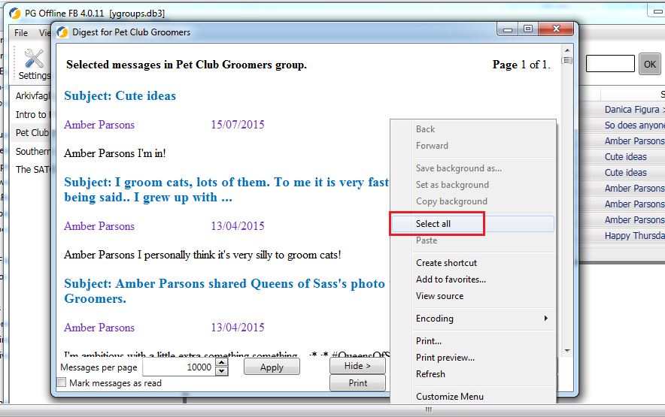Click the digest scrollbar up arrow
This screenshot has width=665, height=417.
point(567,50)
